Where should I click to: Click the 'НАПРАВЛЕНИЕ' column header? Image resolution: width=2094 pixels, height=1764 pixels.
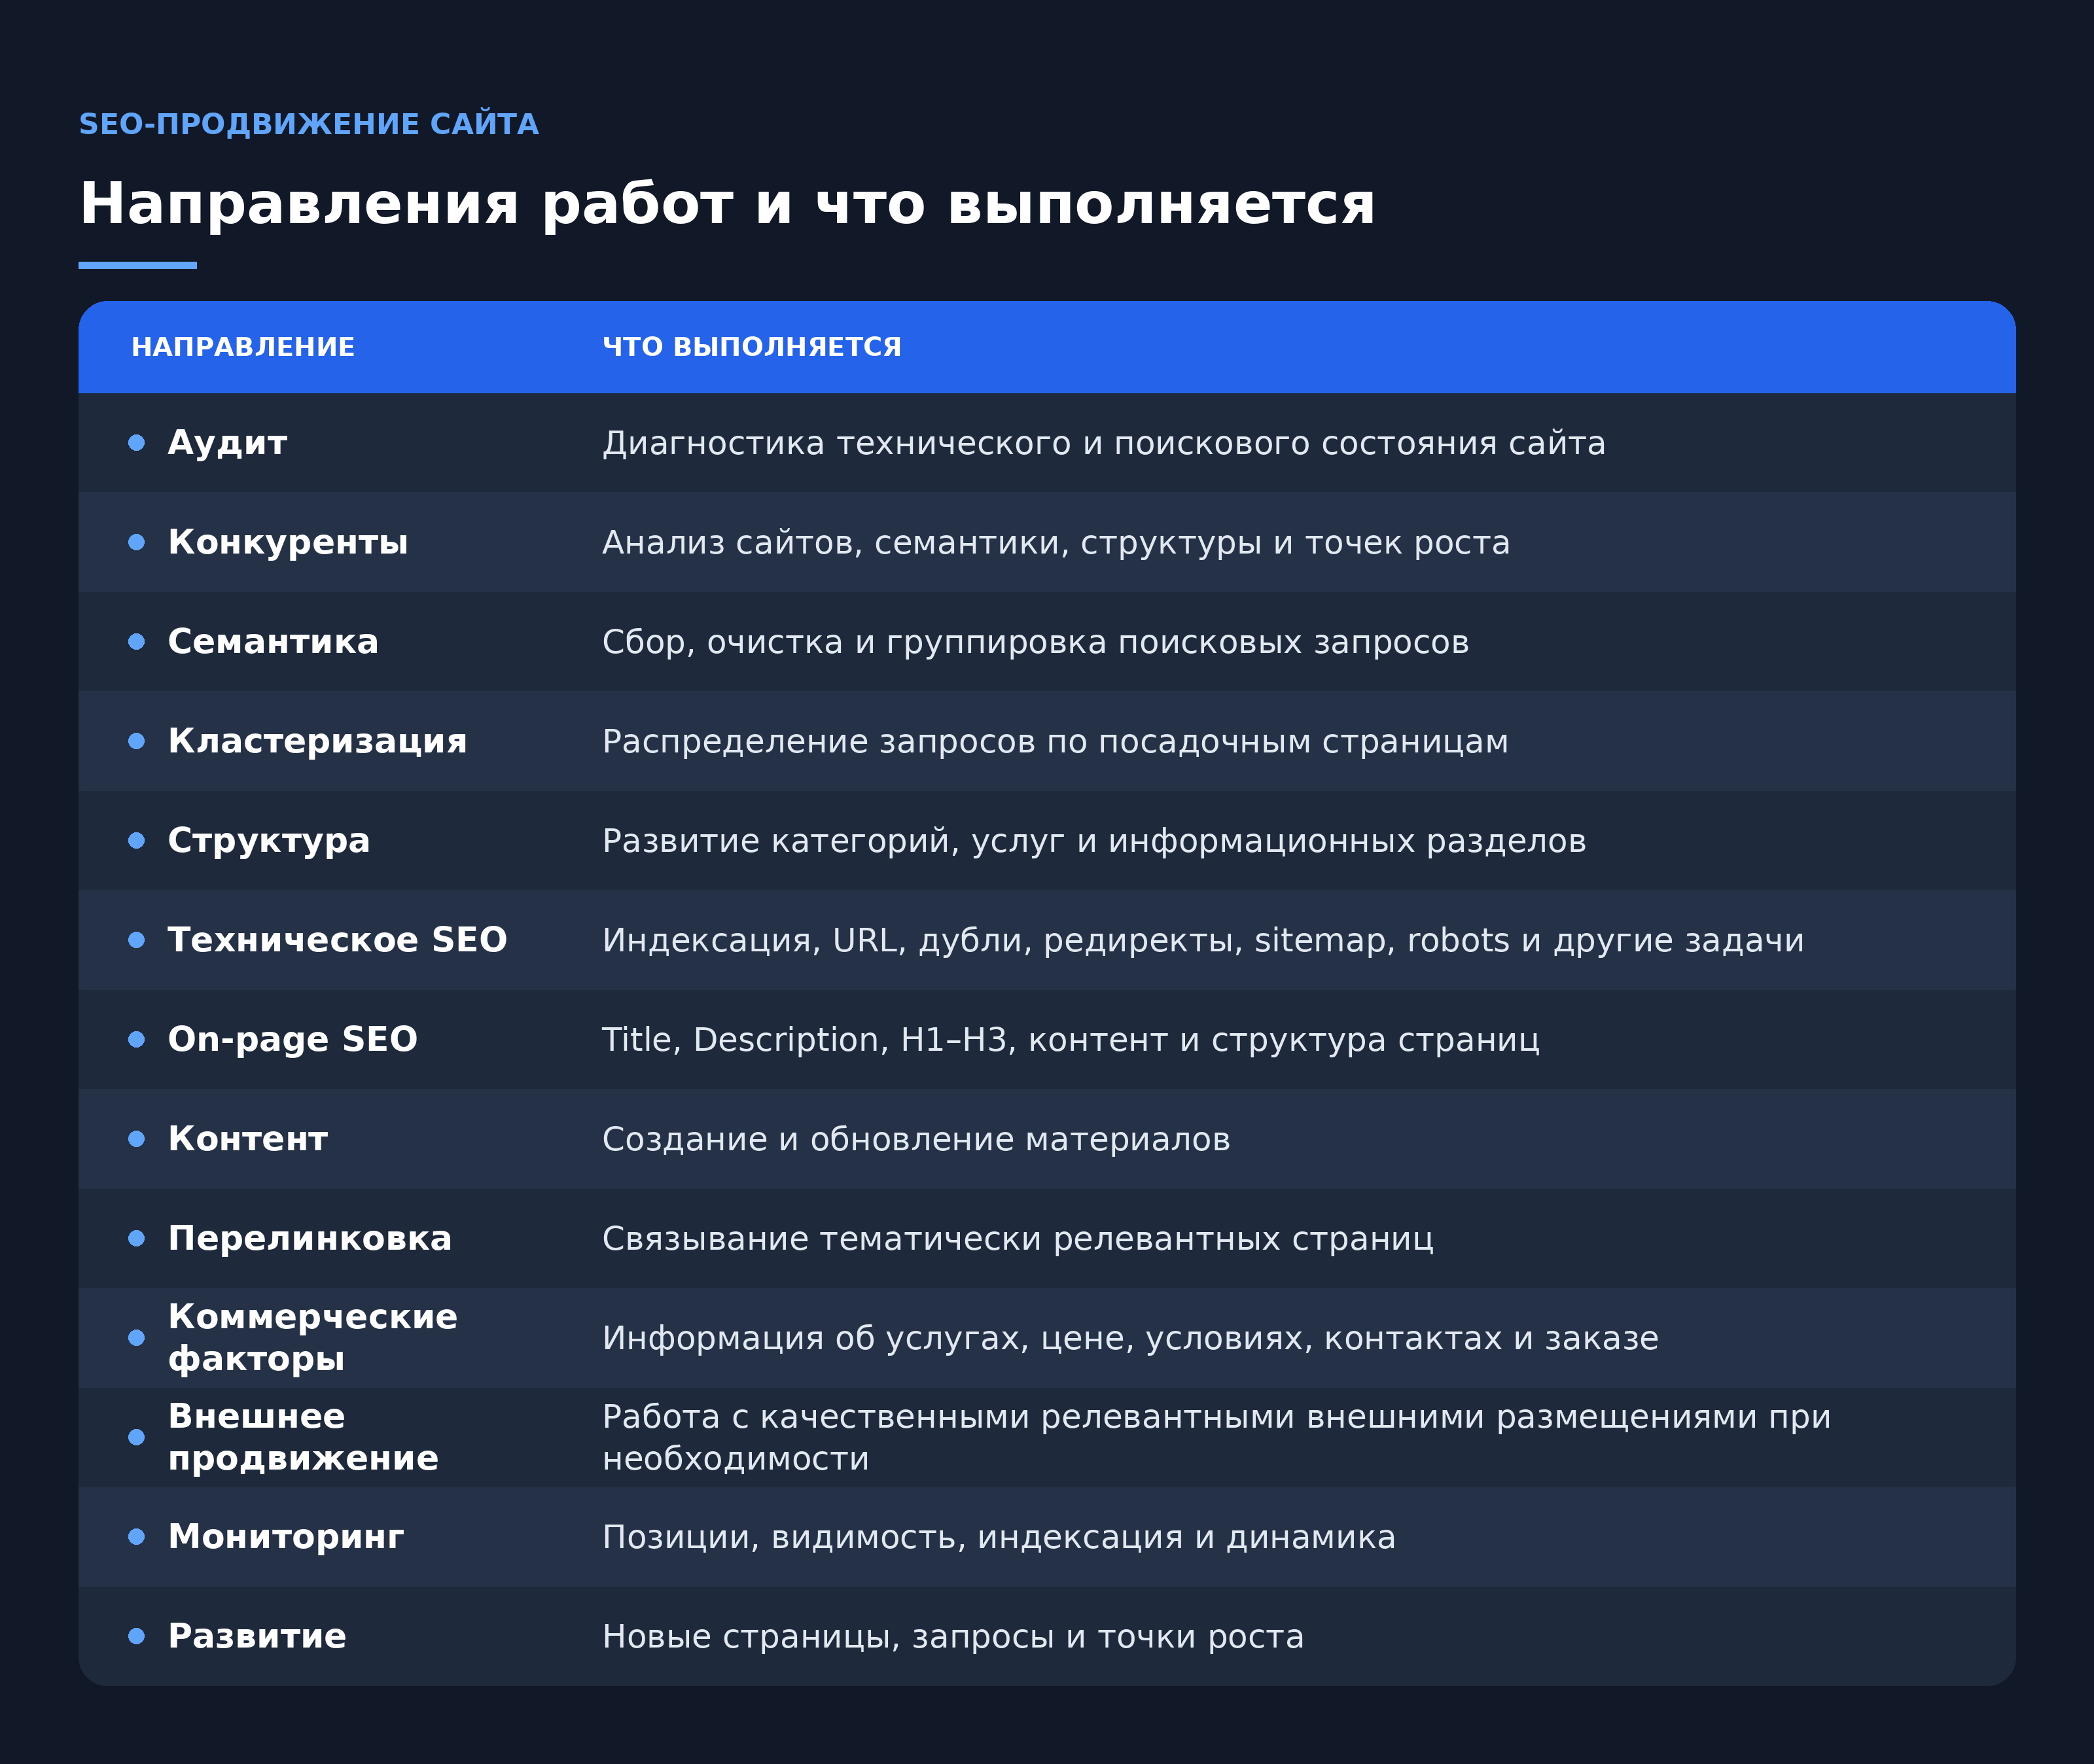pos(243,347)
